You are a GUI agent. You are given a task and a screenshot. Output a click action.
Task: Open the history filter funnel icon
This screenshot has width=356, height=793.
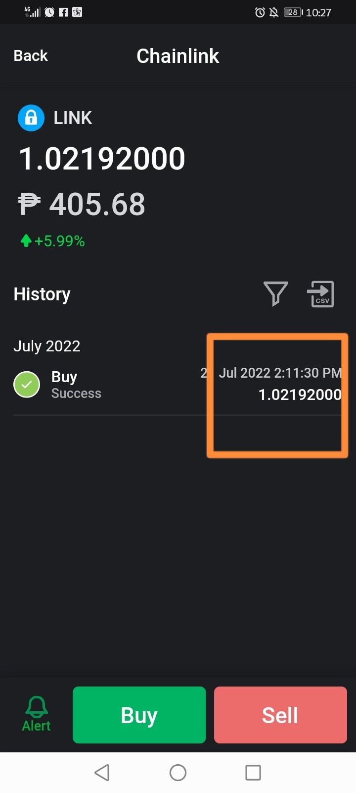(276, 294)
